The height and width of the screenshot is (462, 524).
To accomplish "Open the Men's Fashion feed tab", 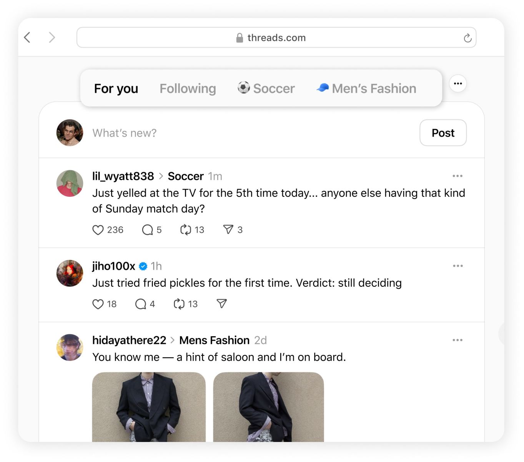I will pos(366,89).
